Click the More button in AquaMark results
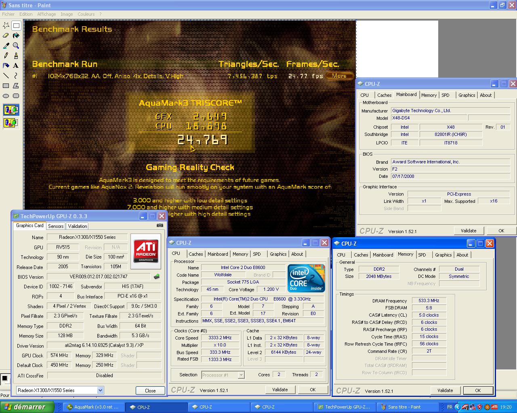Screen dimensions: 517x413 tap(339, 76)
